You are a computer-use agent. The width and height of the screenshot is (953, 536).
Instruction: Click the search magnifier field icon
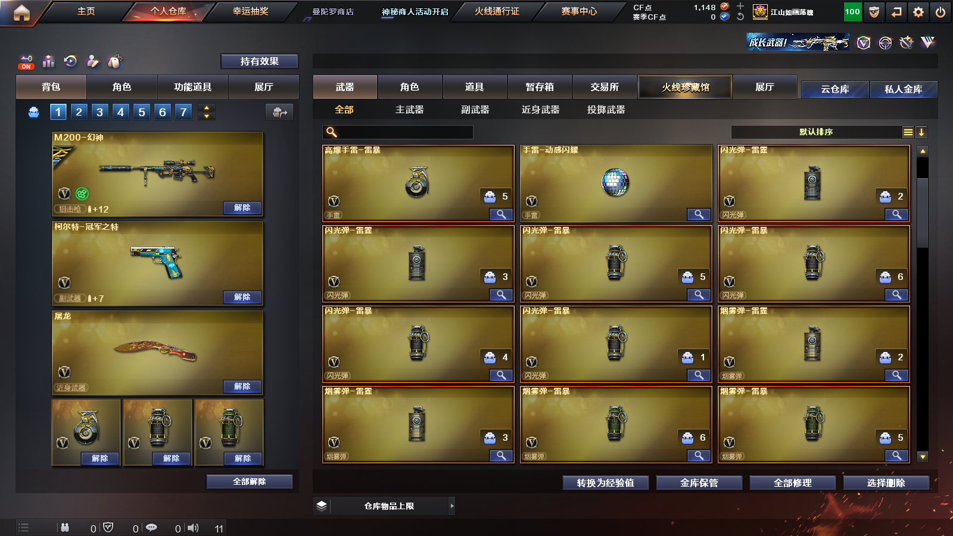(x=332, y=132)
